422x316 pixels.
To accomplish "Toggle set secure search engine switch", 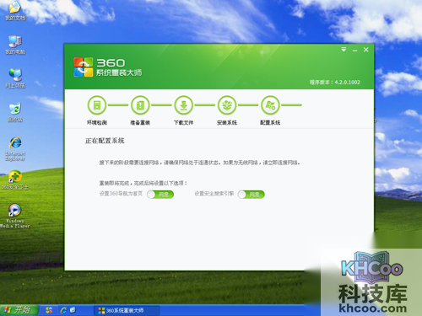I will click(252, 195).
